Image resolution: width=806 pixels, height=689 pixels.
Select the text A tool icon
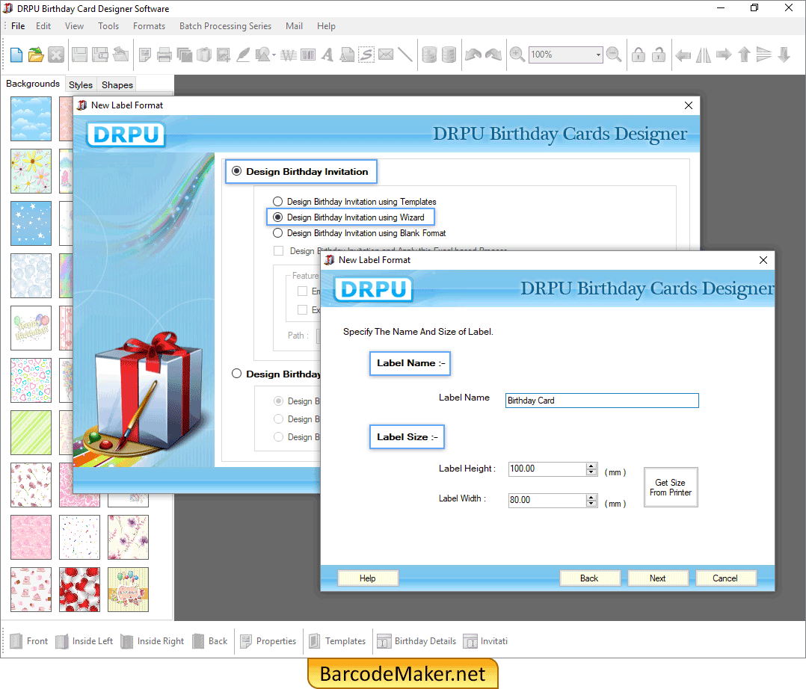pyautogui.click(x=327, y=55)
